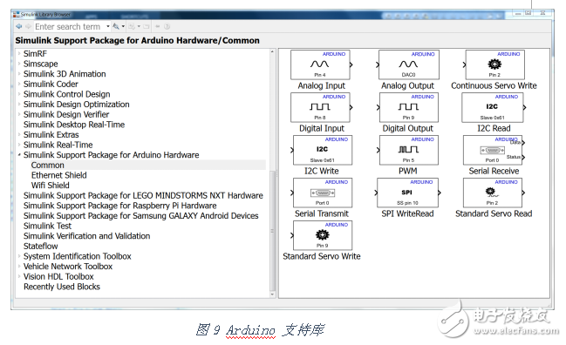566x345 pixels.
Task: Select the Analog Output block
Action: [408, 64]
